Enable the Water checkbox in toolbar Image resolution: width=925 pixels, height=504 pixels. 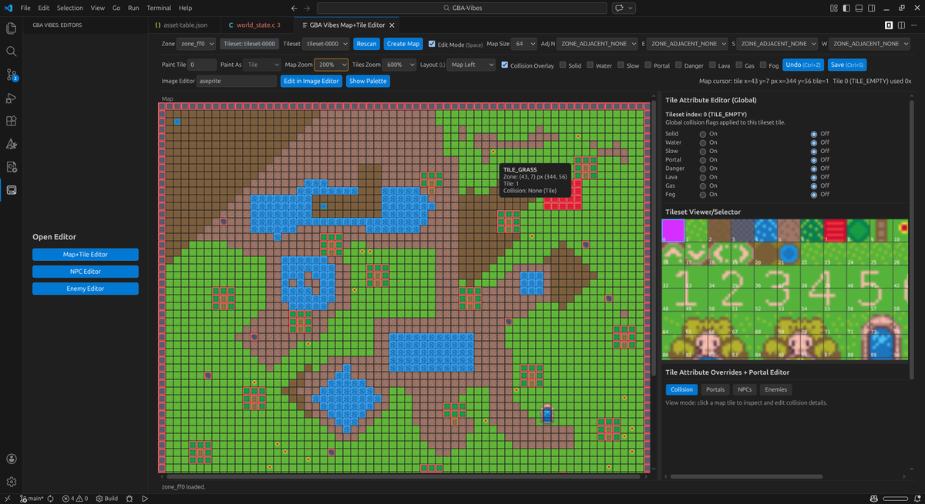pyautogui.click(x=590, y=65)
